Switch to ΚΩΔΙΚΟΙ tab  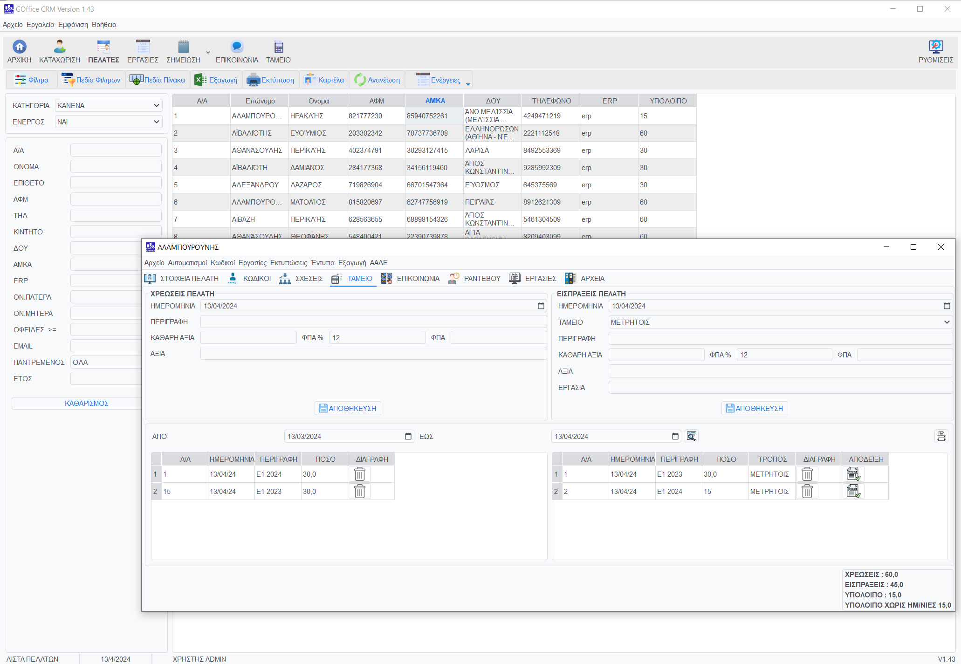coord(249,278)
